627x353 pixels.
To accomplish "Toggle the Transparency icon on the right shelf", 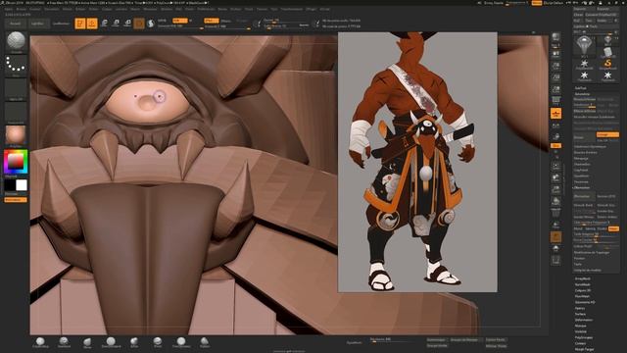I will tap(555, 225).
